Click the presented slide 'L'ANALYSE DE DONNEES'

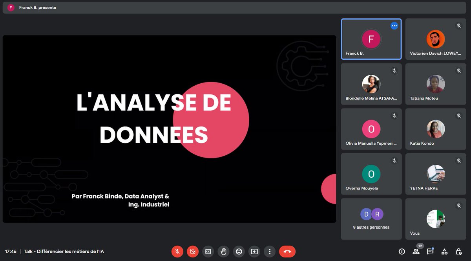[x=170, y=129]
